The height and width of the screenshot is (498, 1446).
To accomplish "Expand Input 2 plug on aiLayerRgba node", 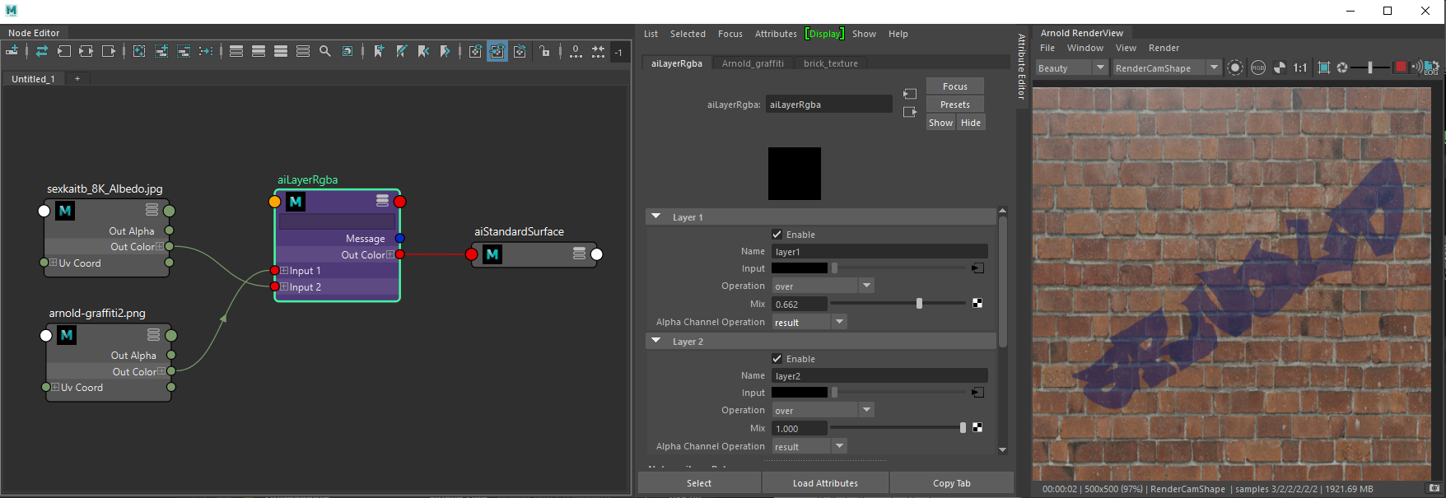I will pos(284,287).
